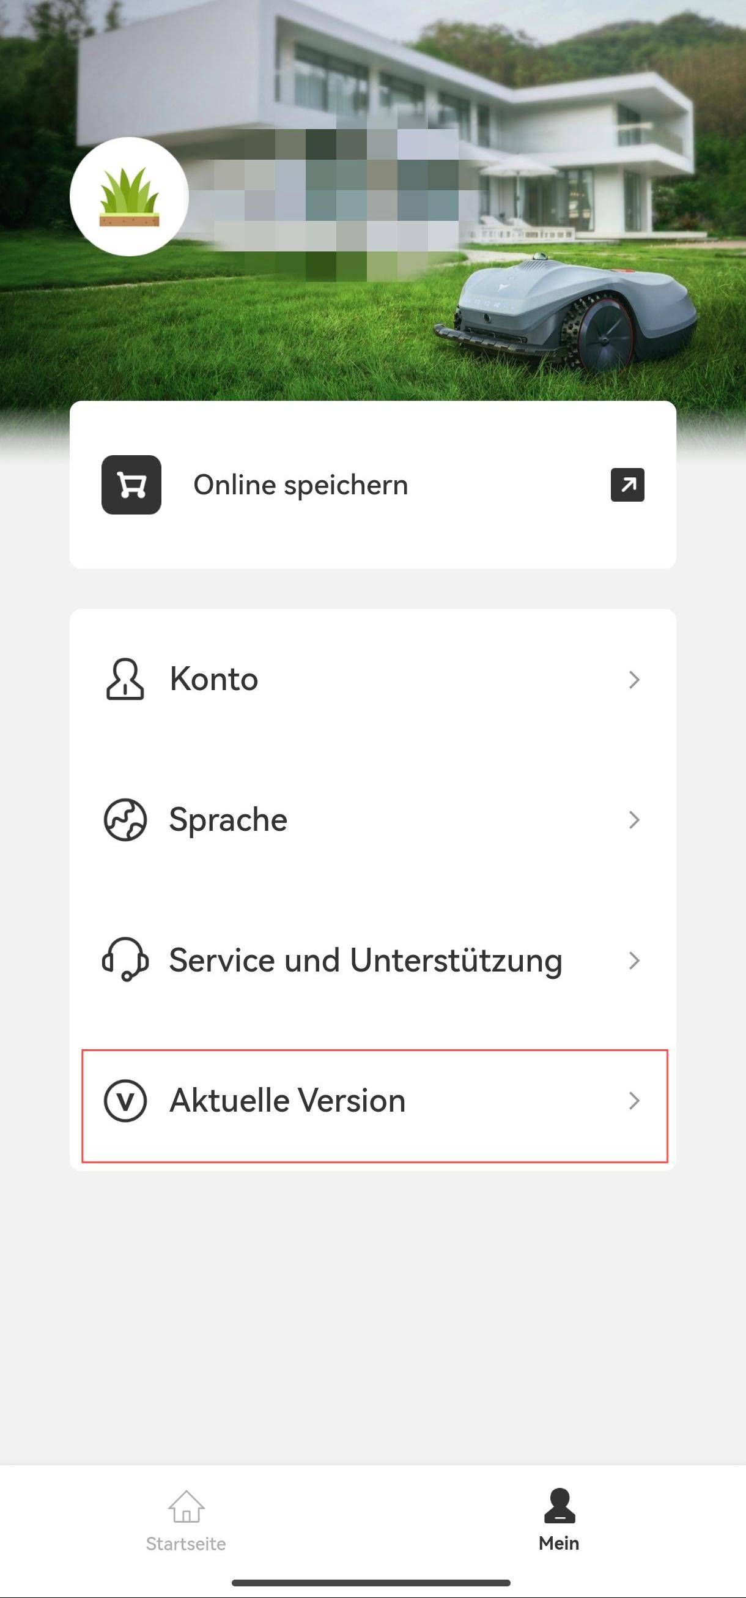Open the Online speichern link
The image size is (746, 1598).
point(372,485)
